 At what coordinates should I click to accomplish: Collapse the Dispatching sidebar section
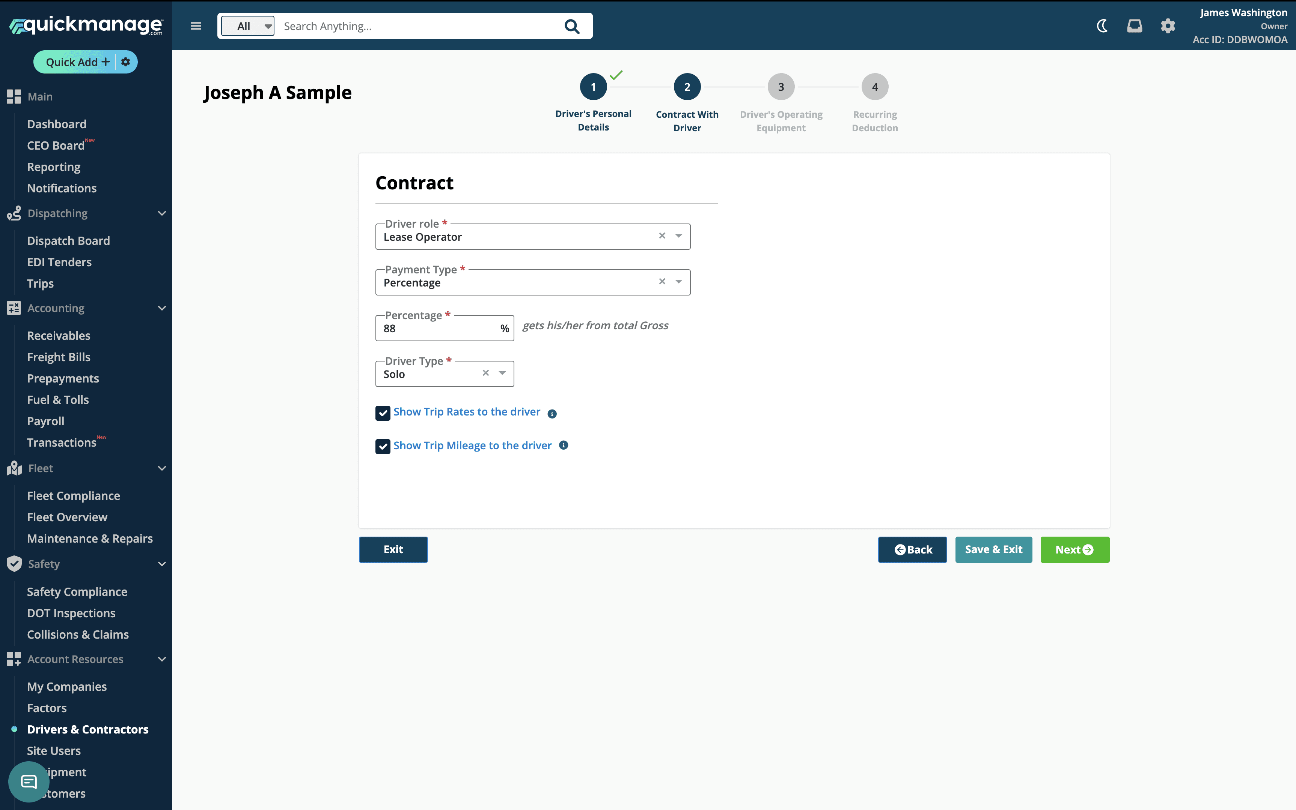(x=161, y=213)
